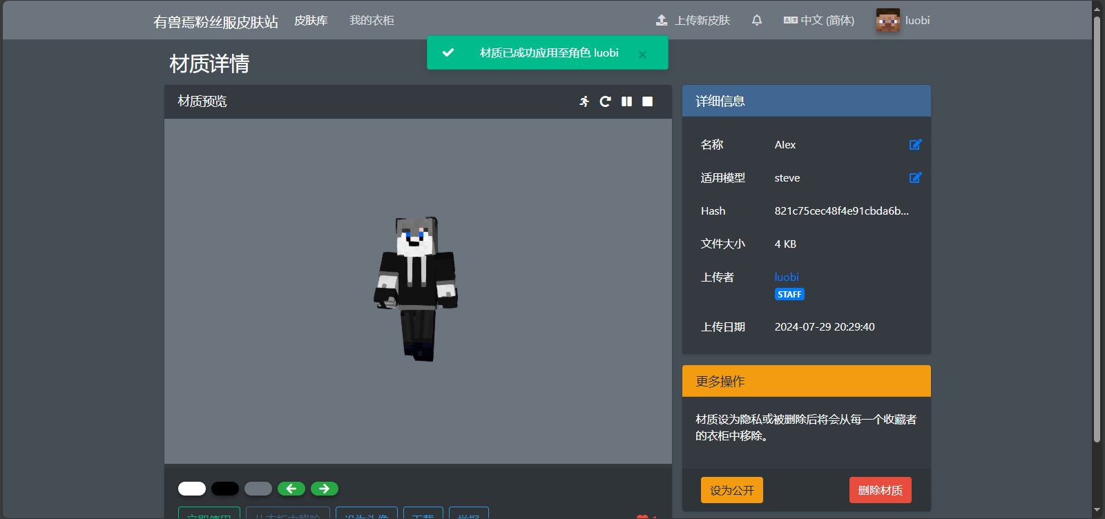The image size is (1105, 519).
Task: Pause the skin preview animation
Action: 626,101
